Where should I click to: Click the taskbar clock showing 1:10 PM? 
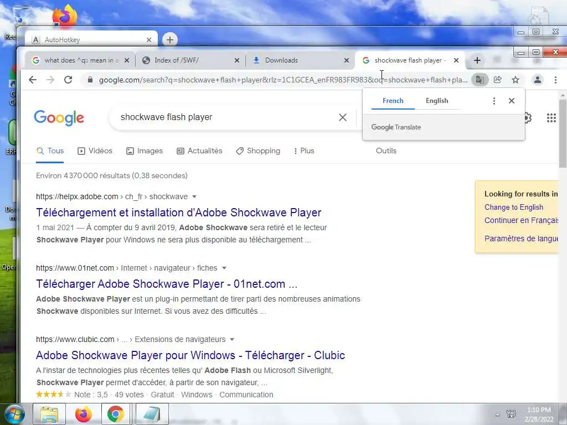[539, 414]
